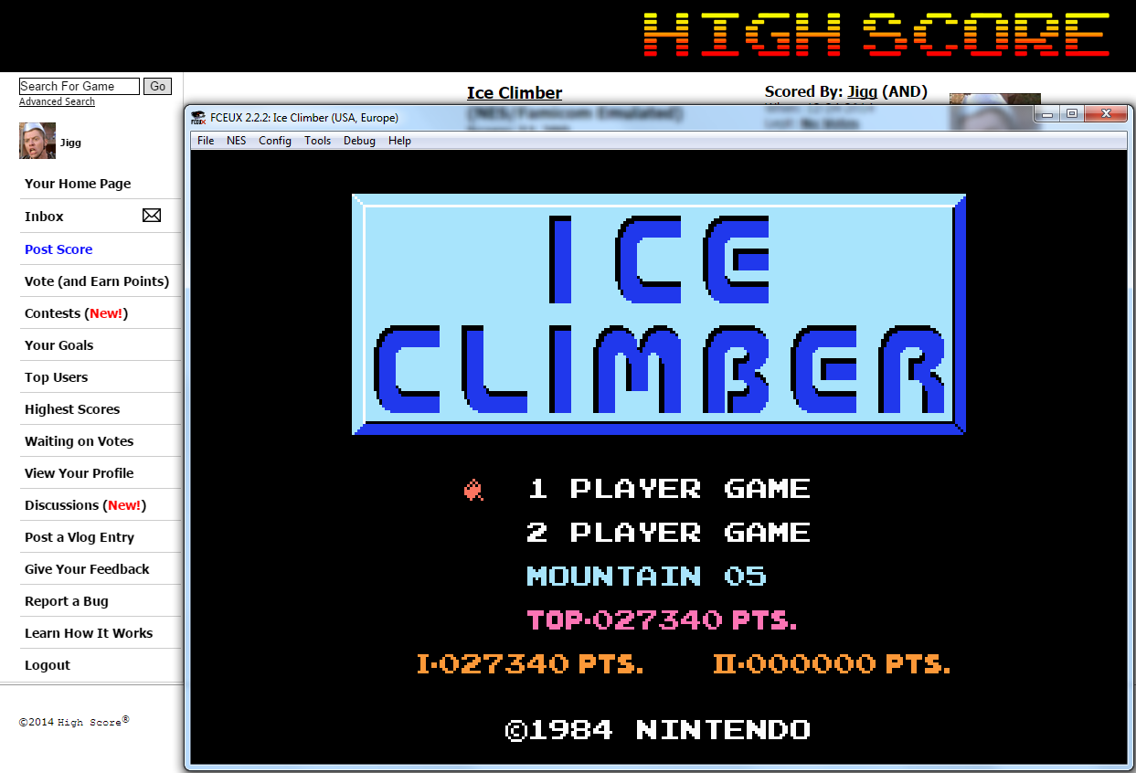Open Vote (and Earn Points) link
The image size is (1136, 773).
pos(97,281)
